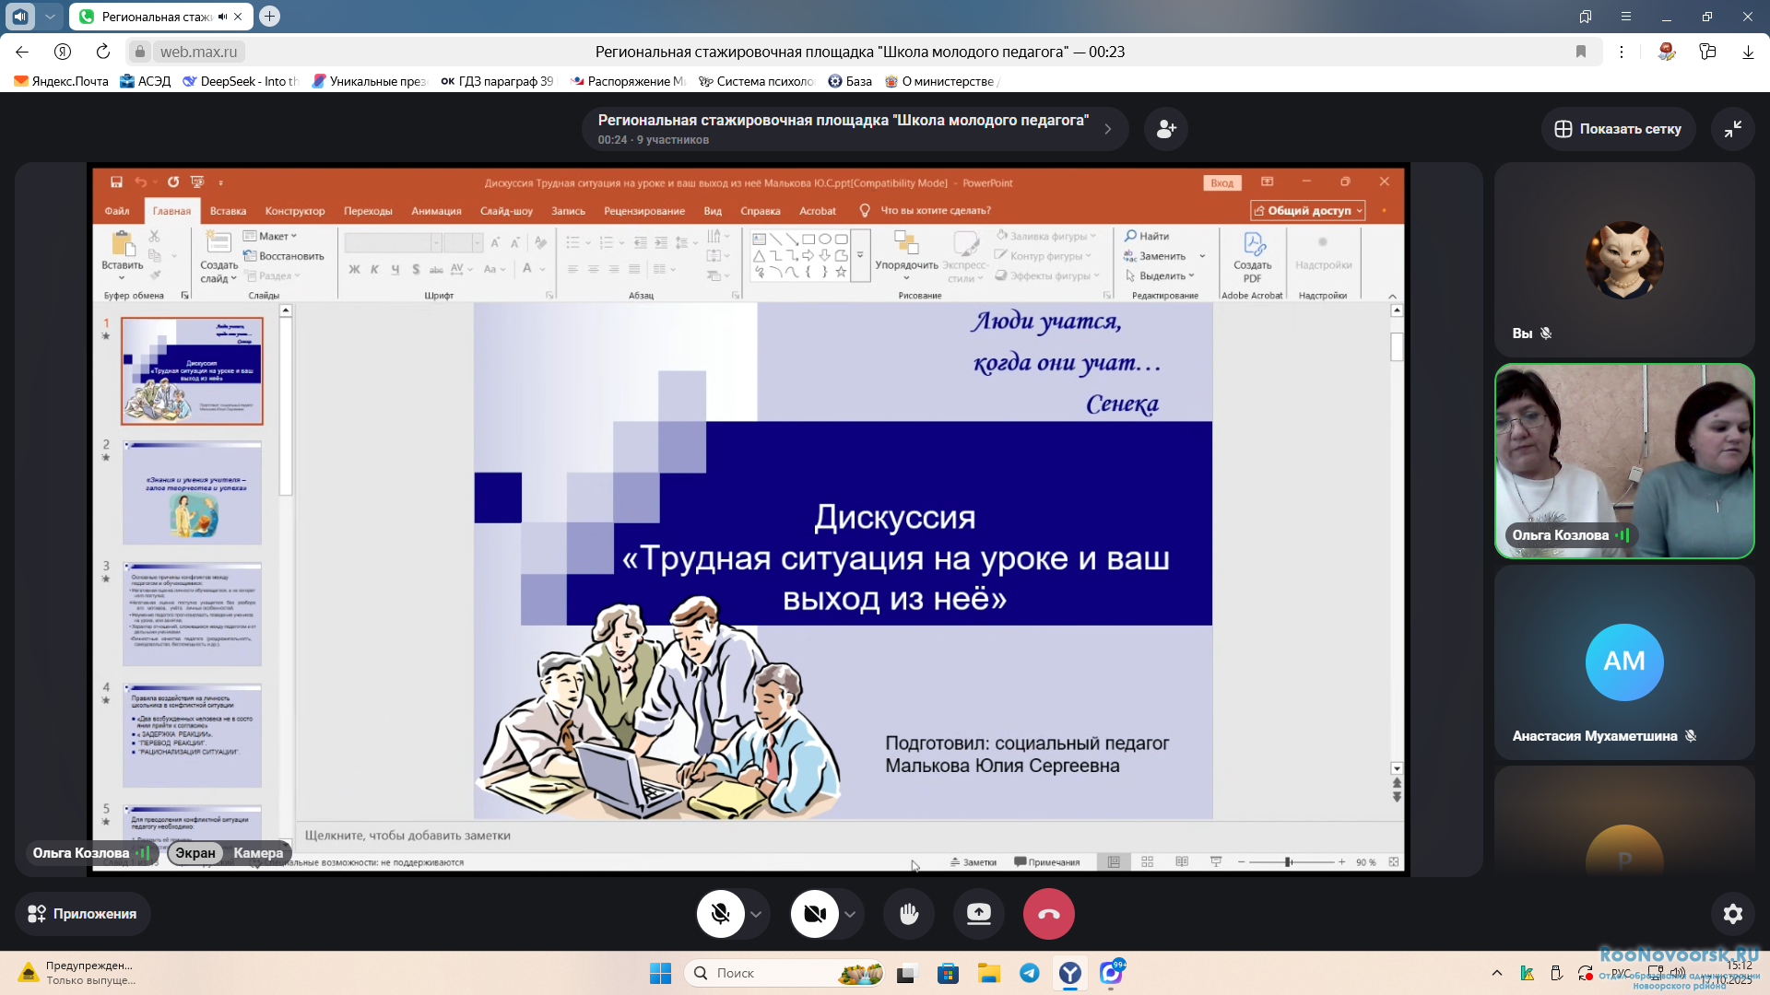
Task: Open Telegram from the taskbar
Action: point(1029,973)
